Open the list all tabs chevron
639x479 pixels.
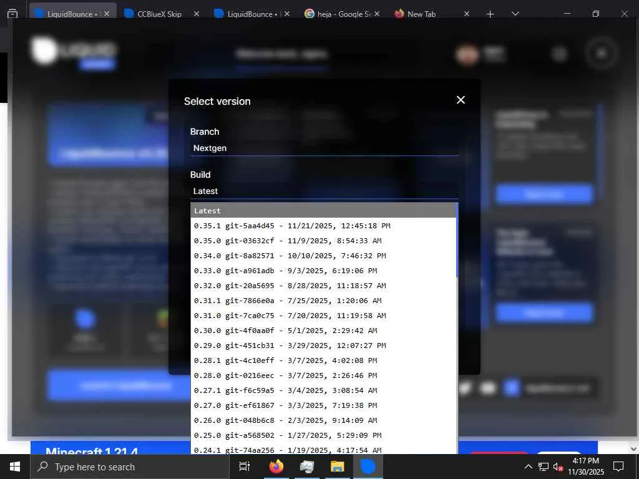coord(515,14)
